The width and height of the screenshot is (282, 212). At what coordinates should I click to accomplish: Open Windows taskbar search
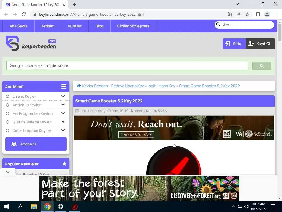20,206
